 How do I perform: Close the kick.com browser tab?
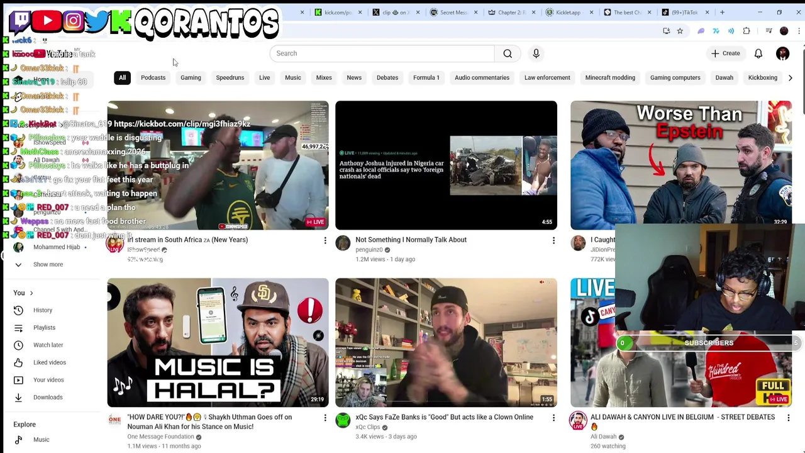360,12
